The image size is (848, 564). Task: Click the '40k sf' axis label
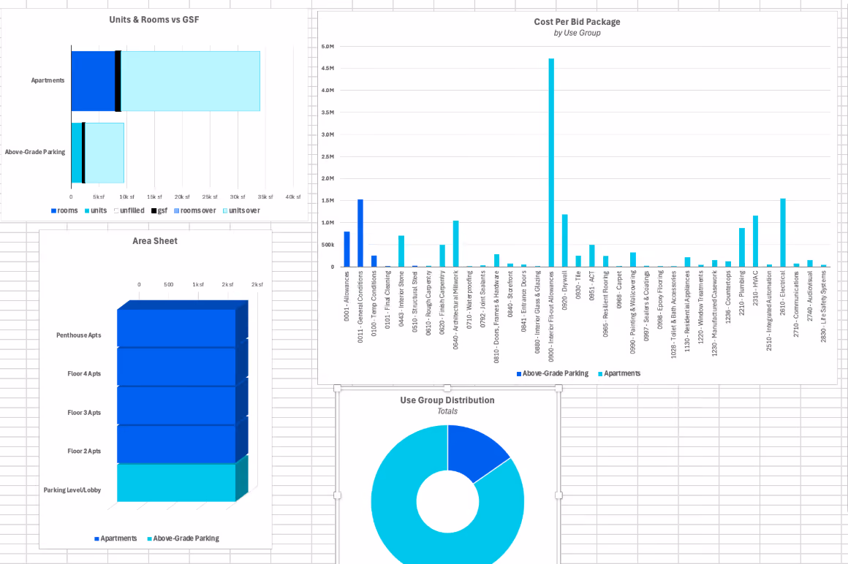tap(293, 197)
